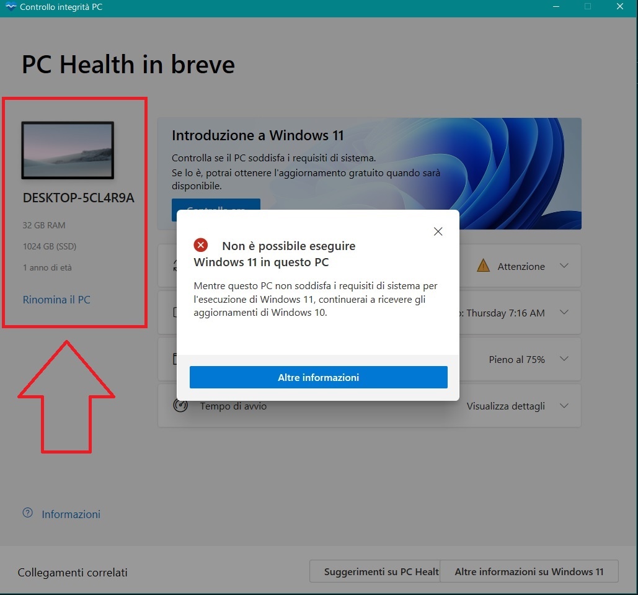Click the Tempo di avvio gauge icon
Viewport: 638px width, 595px height.
coord(180,406)
